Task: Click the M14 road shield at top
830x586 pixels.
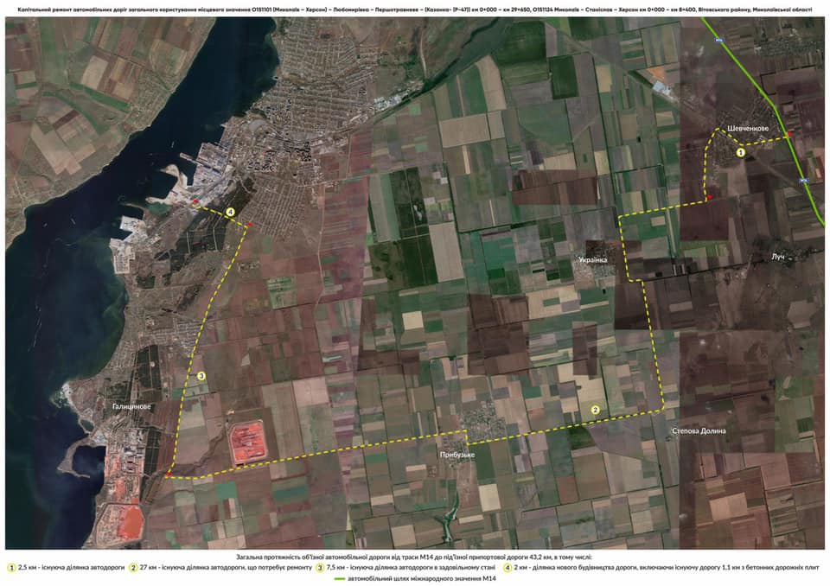Action: (718, 41)
